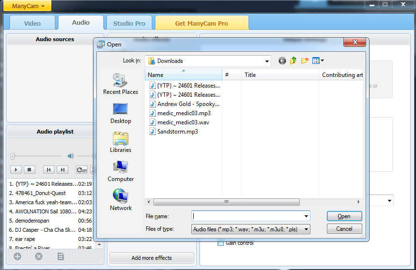Open the View menu icon in Open dialog
This screenshot has height=270, width=416.
[x=318, y=60]
